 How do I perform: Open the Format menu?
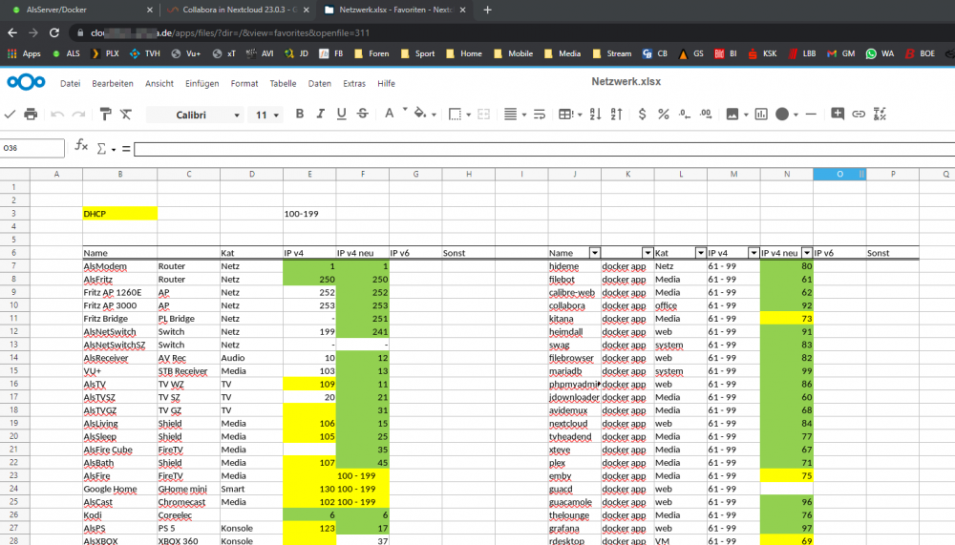point(244,83)
